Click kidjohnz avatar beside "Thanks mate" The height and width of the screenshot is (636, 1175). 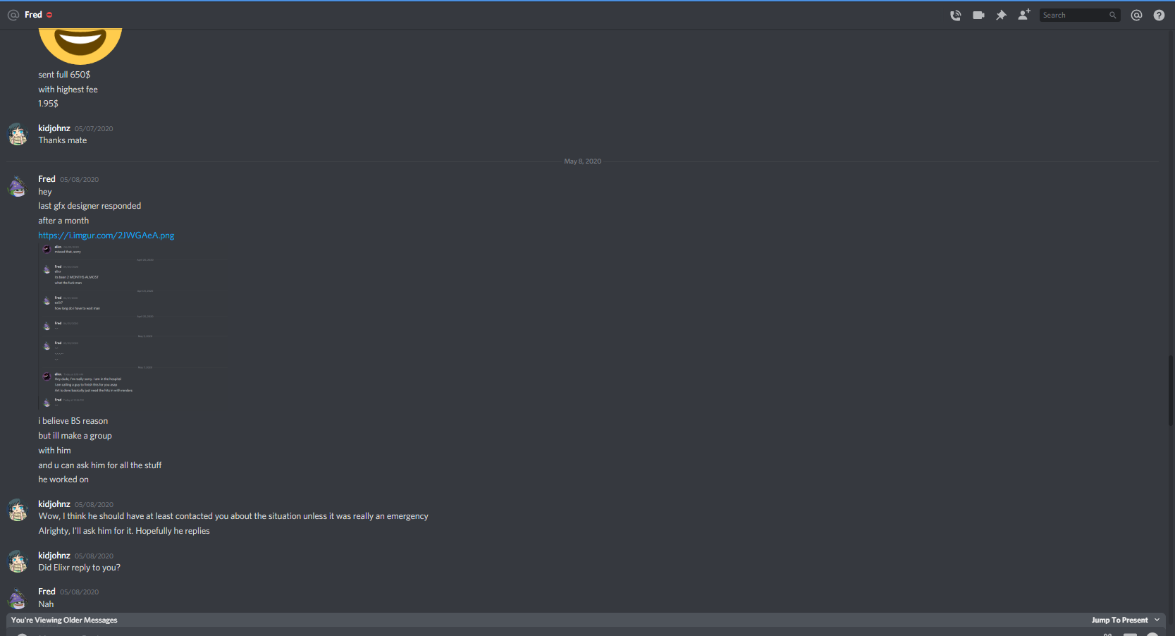(x=18, y=134)
